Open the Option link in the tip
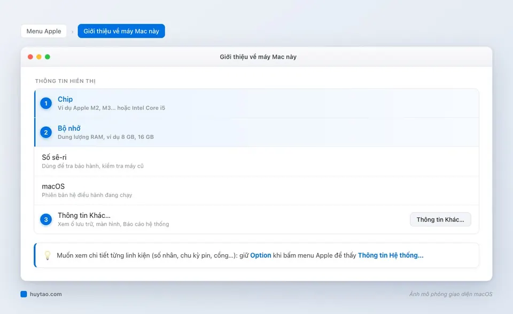Viewport: 513px width, 314px height. tap(260, 255)
